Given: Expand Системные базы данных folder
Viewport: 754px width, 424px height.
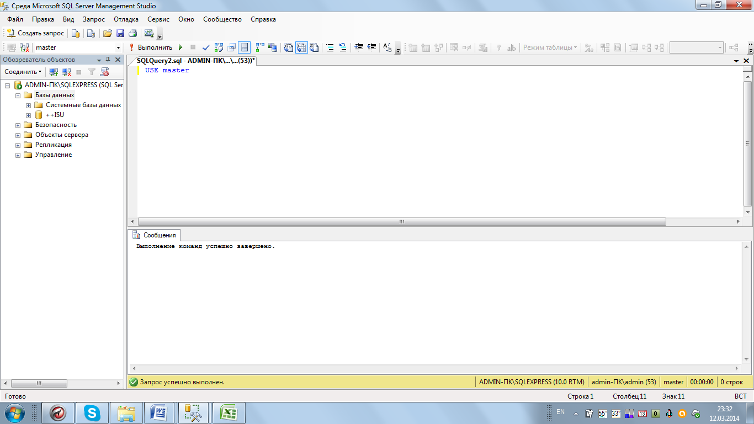Looking at the screenshot, I should 29,105.
